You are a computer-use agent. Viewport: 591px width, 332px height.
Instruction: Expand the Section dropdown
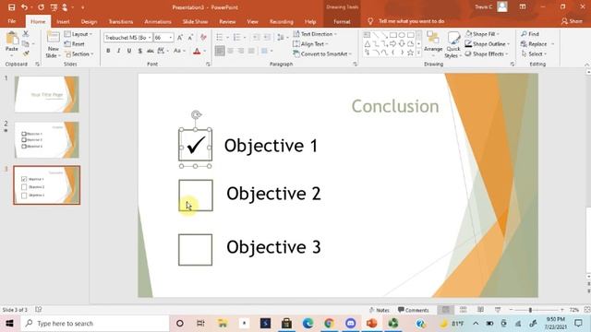[79, 54]
